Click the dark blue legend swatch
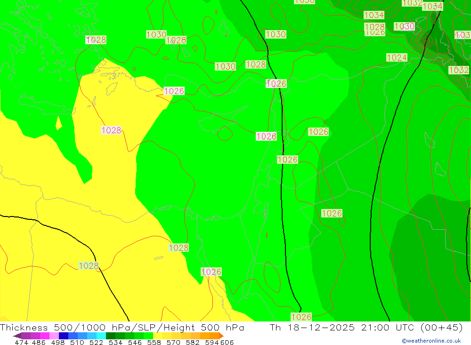 (x=64, y=336)
